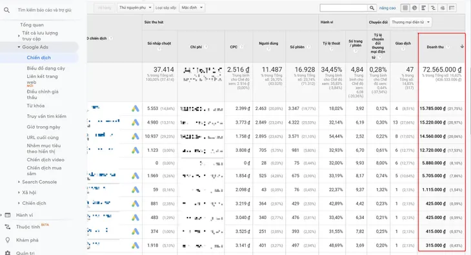Click the sort arrow in Doanh thu column
The height and width of the screenshot is (255, 471).
pyautogui.click(x=462, y=46)
